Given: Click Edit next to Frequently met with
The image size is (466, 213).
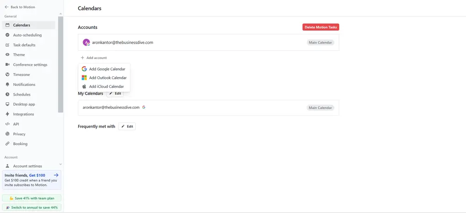Looking at the screenshot, I should coord(127,127).
